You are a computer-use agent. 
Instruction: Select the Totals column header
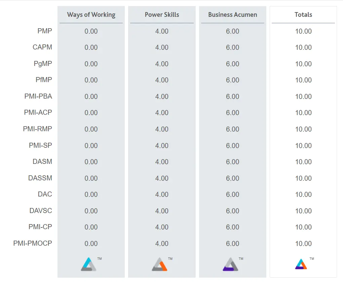303,15
